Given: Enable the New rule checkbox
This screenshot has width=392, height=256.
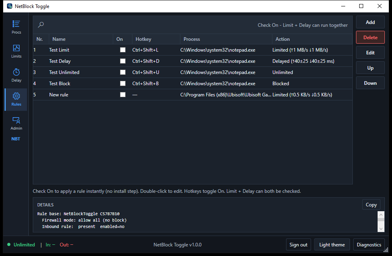Looking at the screenshot, I should [x=123, y=94].
